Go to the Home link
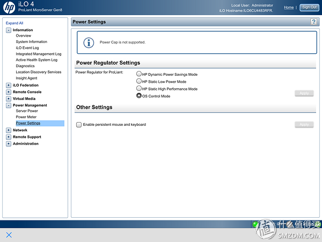 289,8
